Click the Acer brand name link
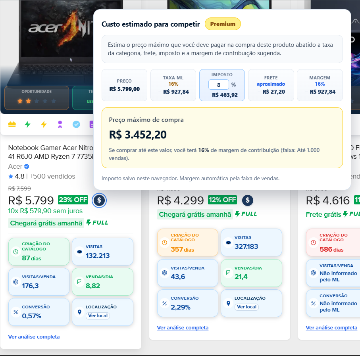Image resolution: width=360 pixels, height=356 pixels. click(15, 166)
